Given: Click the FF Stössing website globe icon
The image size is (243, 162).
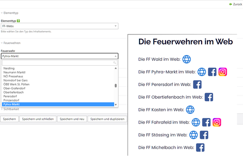Looking at the screenshot, I should pos(194,134).
